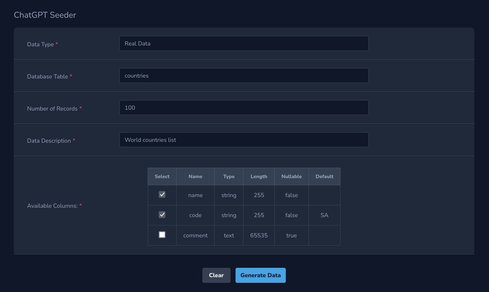This screenshot has height=292, width=489.
Task: Click the '255' length cell in the name row
Action: click(x=259, y=195)
